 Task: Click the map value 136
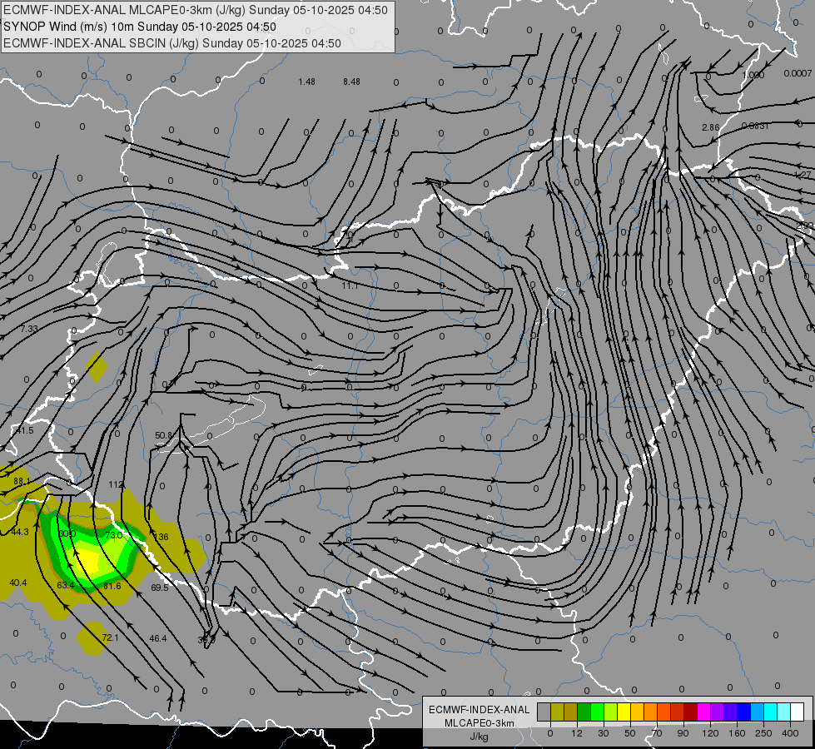pyautogui.click(x=162, y=537)
